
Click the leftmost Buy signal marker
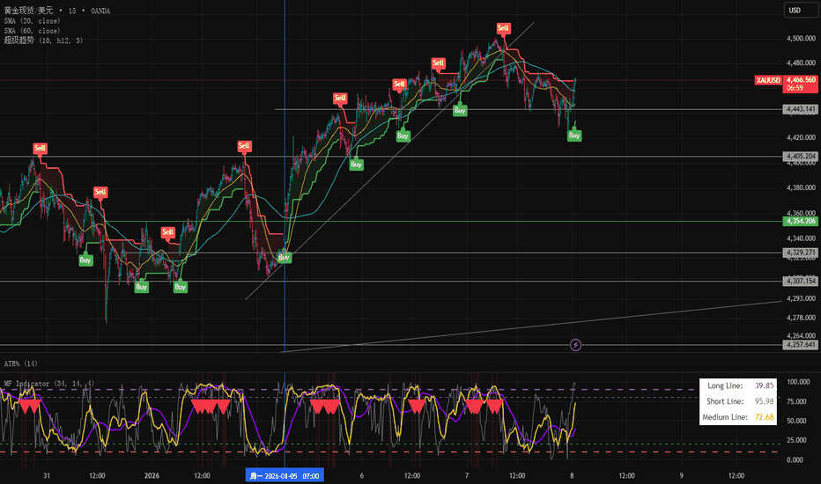[x=85, y=260]
